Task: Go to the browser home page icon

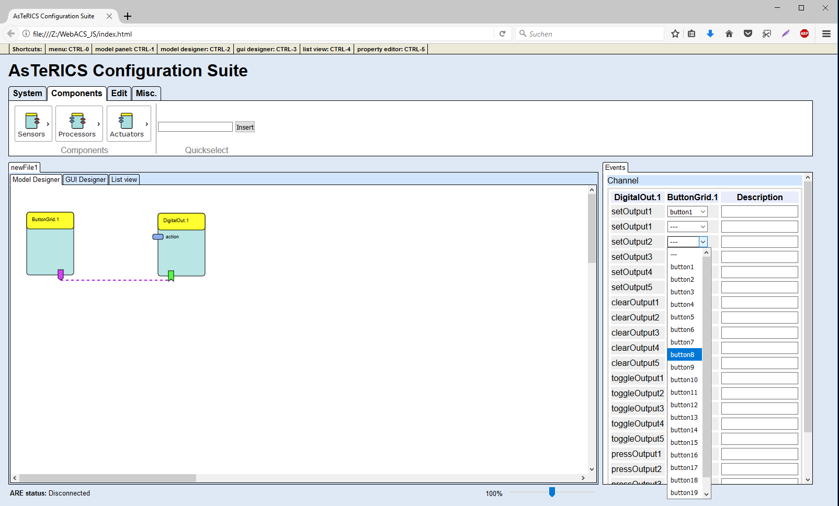Action: coord(729,33)
